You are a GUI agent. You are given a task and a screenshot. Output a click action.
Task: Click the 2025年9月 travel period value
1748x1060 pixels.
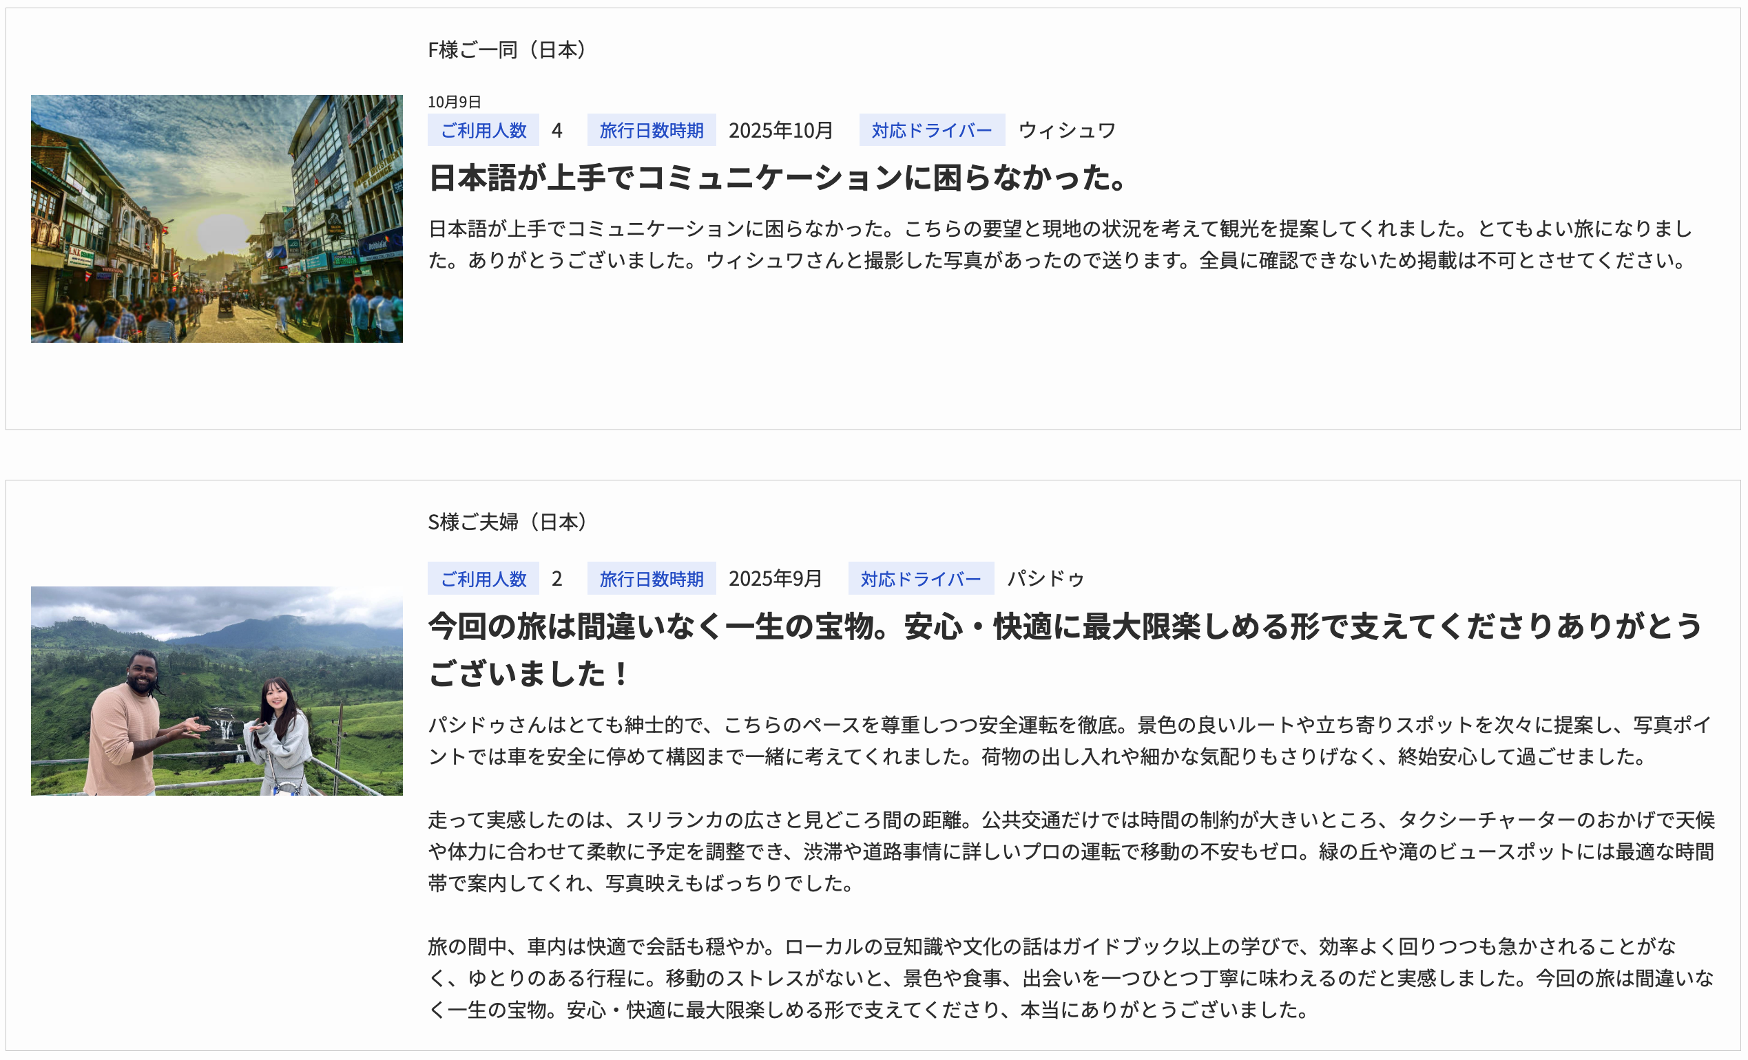pos(775,579)
